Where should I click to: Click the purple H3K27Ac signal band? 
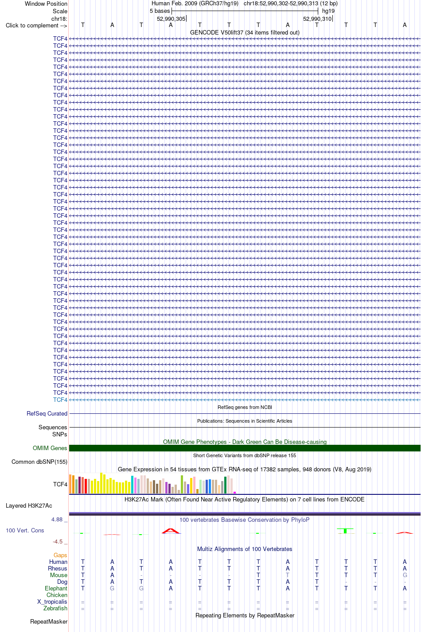tap(245, 514)
